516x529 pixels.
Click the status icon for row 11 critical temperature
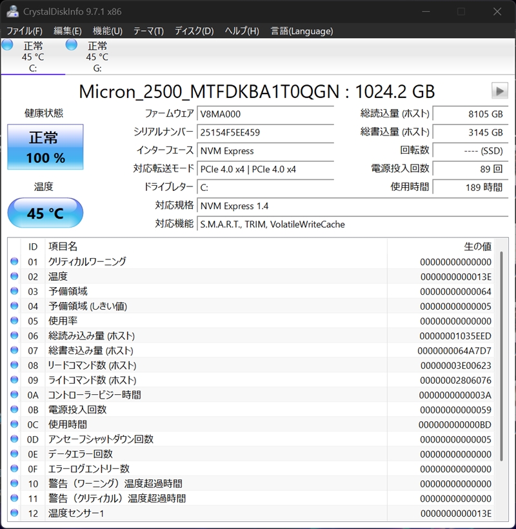[x=14, y=498]
